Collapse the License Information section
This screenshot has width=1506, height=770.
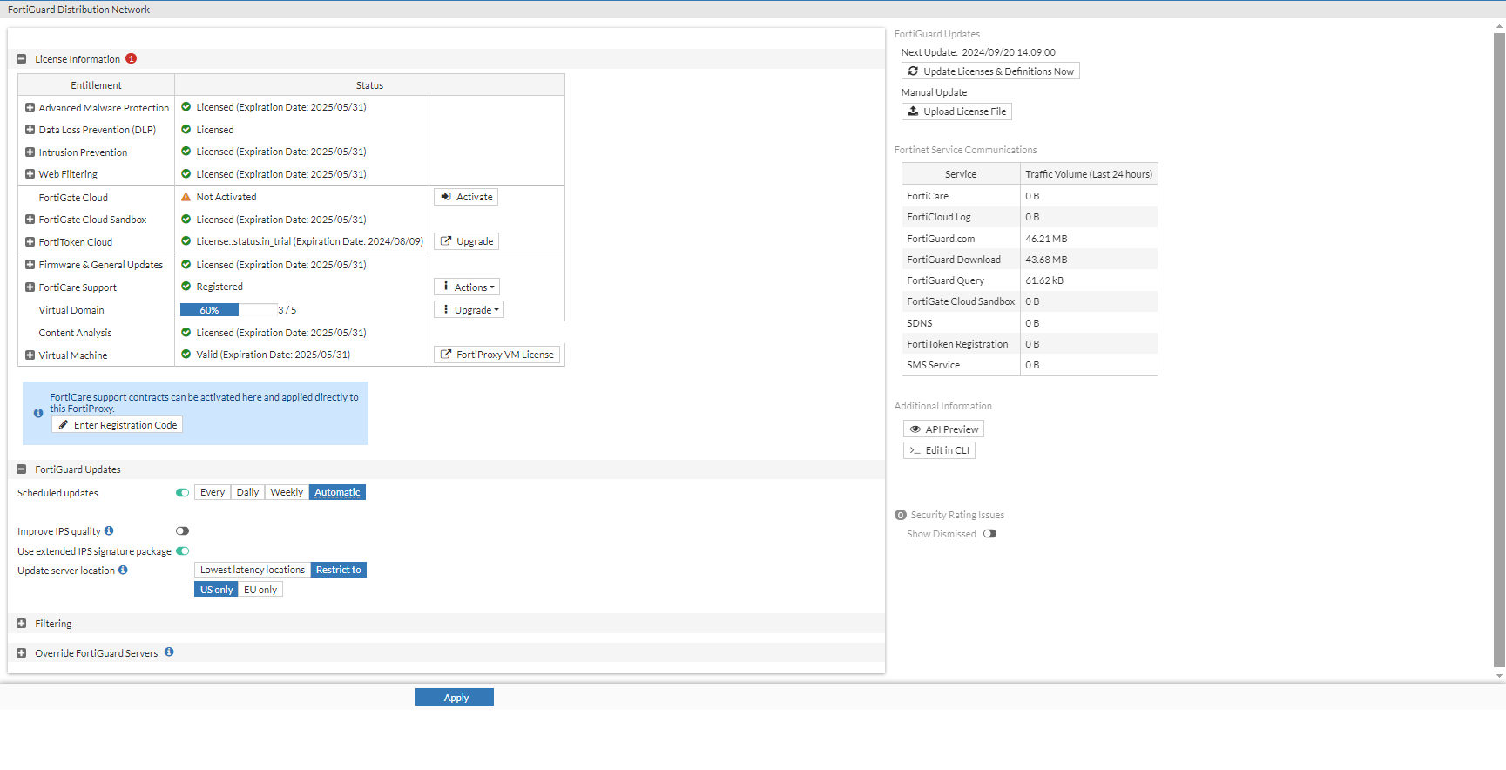click(22, 59)
